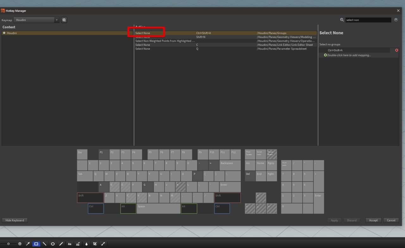405x248 pixels.
Task: Click the Houdini context bullet icon
Action: (x=4, y=33)
